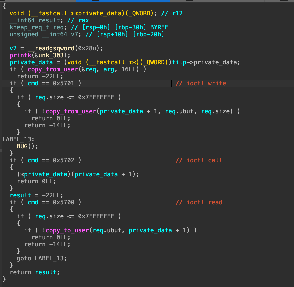294x287 pixels.
Task: Click the 0x5702 command constant
Action: 64,160
